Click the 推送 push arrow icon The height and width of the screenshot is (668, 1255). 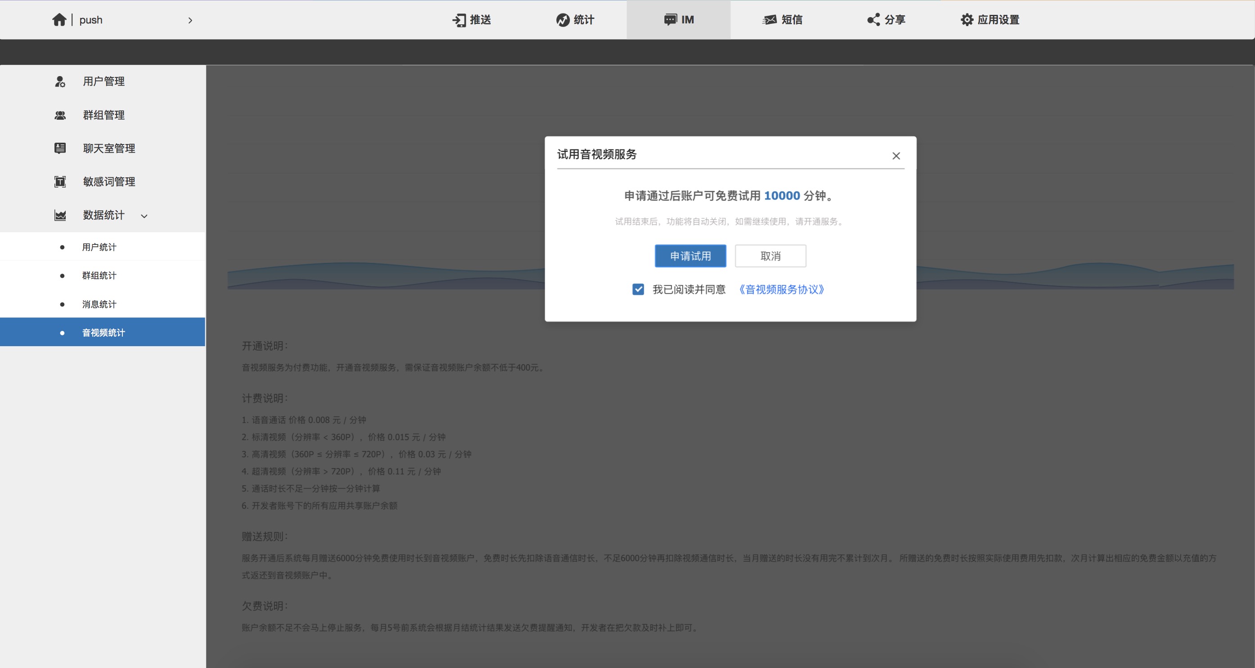[459, 20]
